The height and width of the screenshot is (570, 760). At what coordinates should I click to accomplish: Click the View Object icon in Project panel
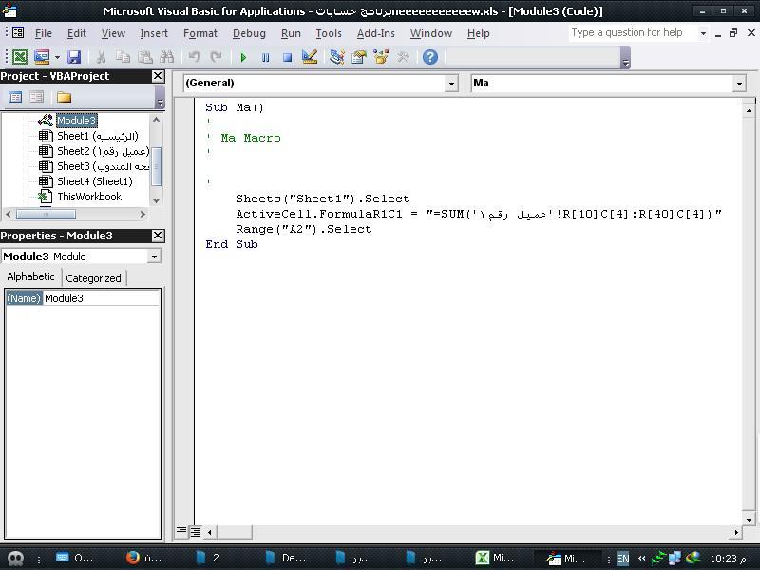[x=36, y=98]
